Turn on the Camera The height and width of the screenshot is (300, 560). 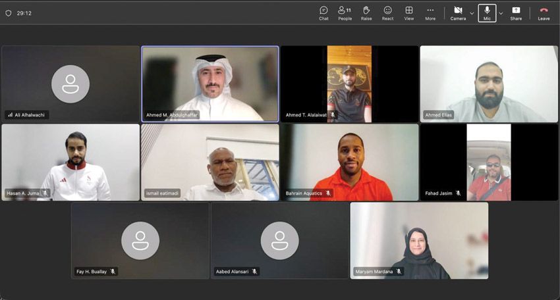coord(458,13)
